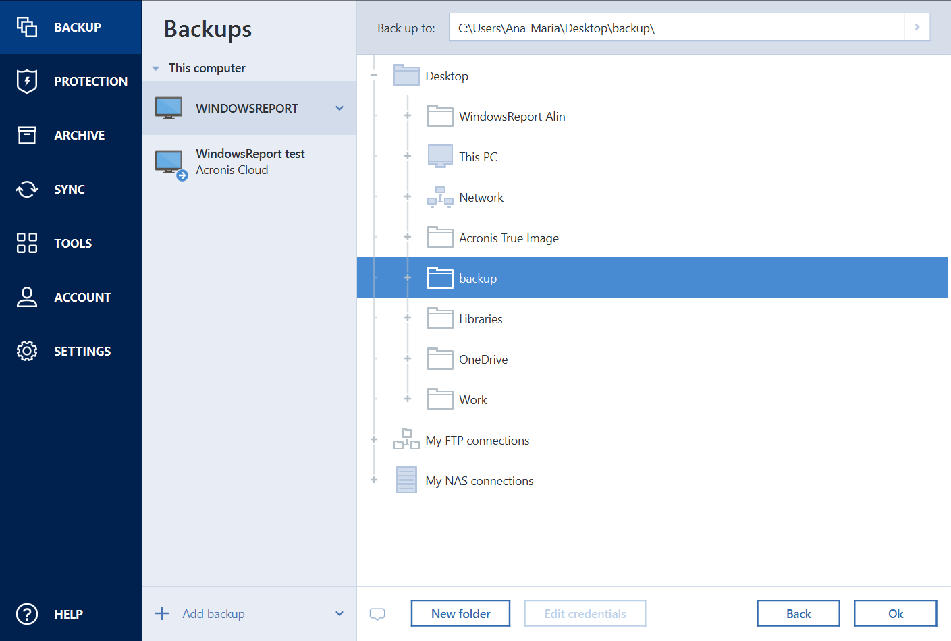Click the comment bubble icon
Image resolution: width=951 pixels, height=641 pixels.
[377, 614]
